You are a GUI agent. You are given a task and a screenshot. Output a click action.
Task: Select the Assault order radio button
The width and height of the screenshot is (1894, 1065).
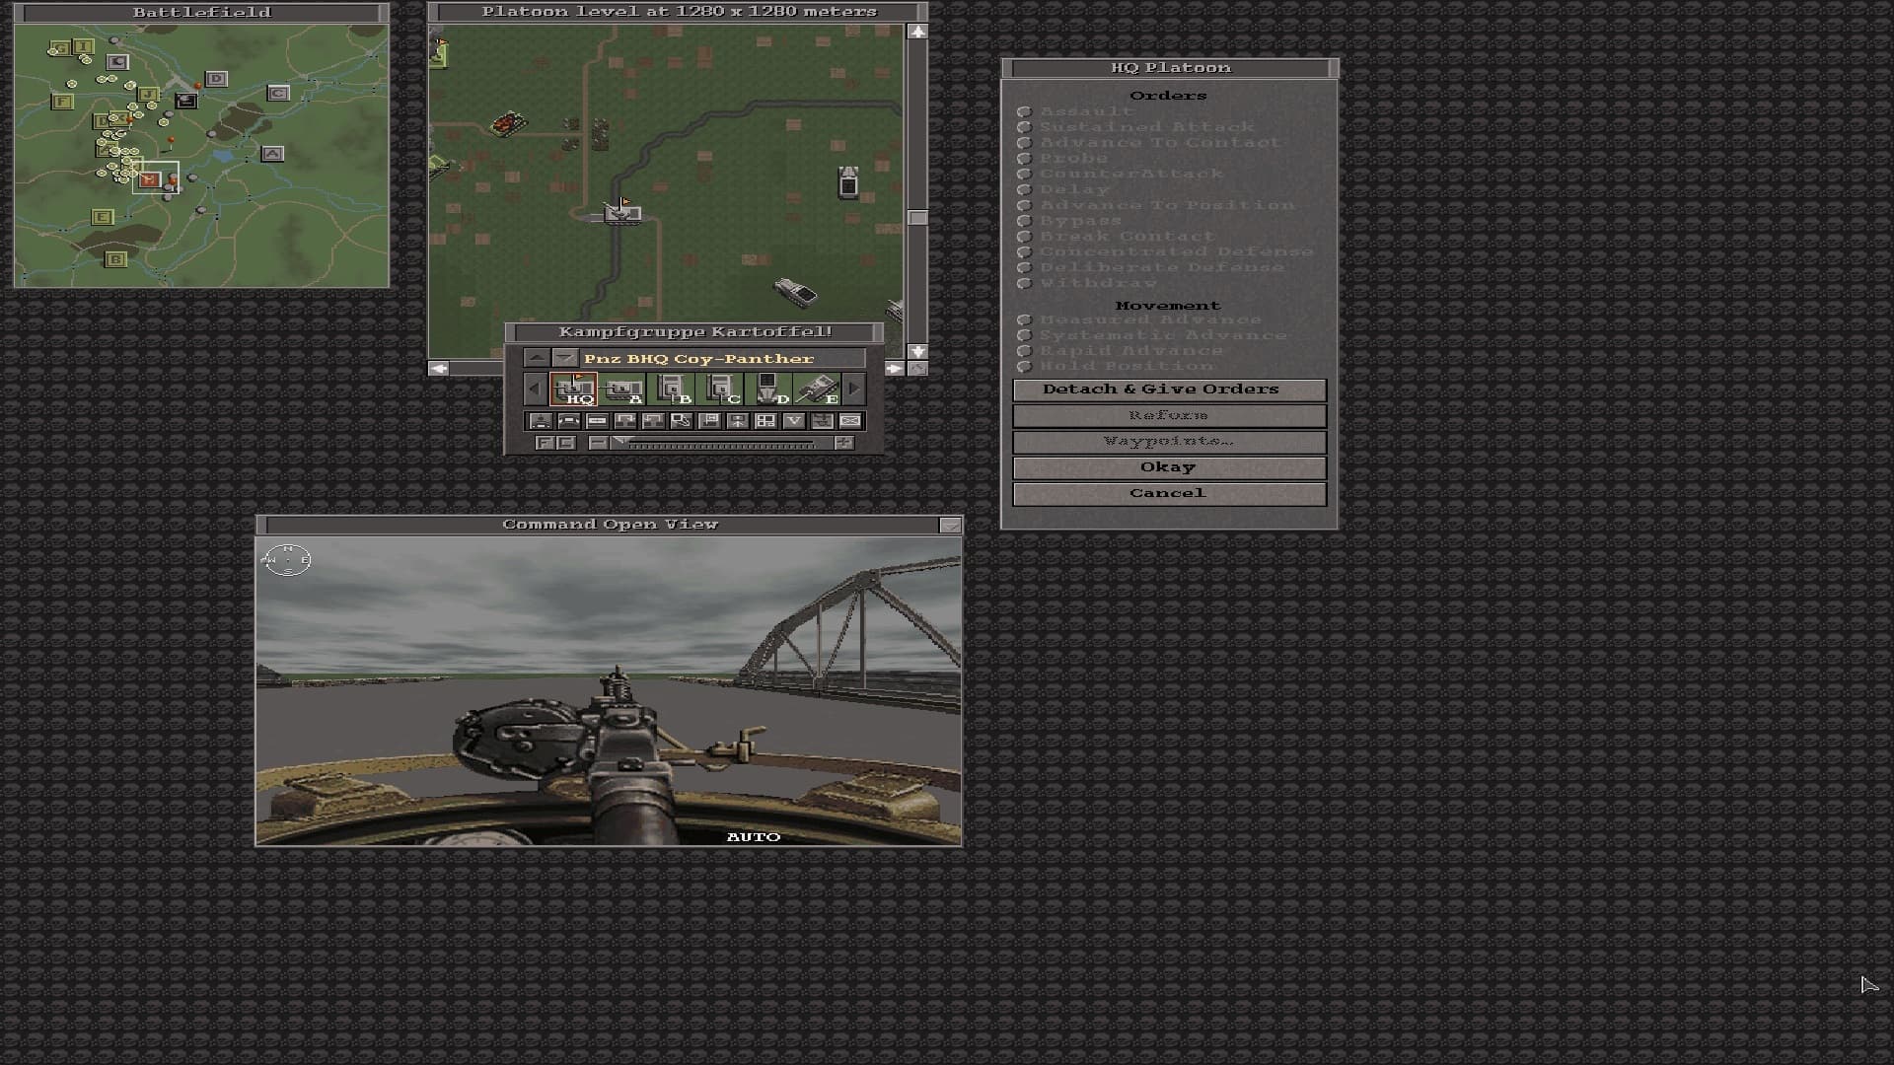tap(1026, 111)
